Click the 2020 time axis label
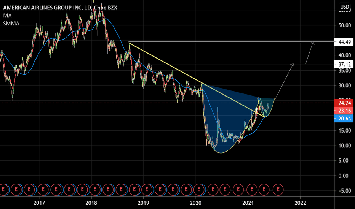This screenshot has height=209, width=355. tap(196, 203)
